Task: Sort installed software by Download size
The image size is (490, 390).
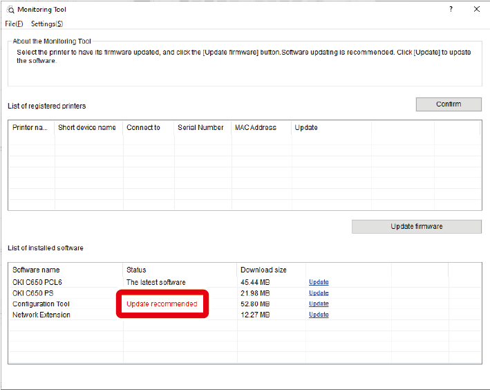Action: [x=263, y=270]
